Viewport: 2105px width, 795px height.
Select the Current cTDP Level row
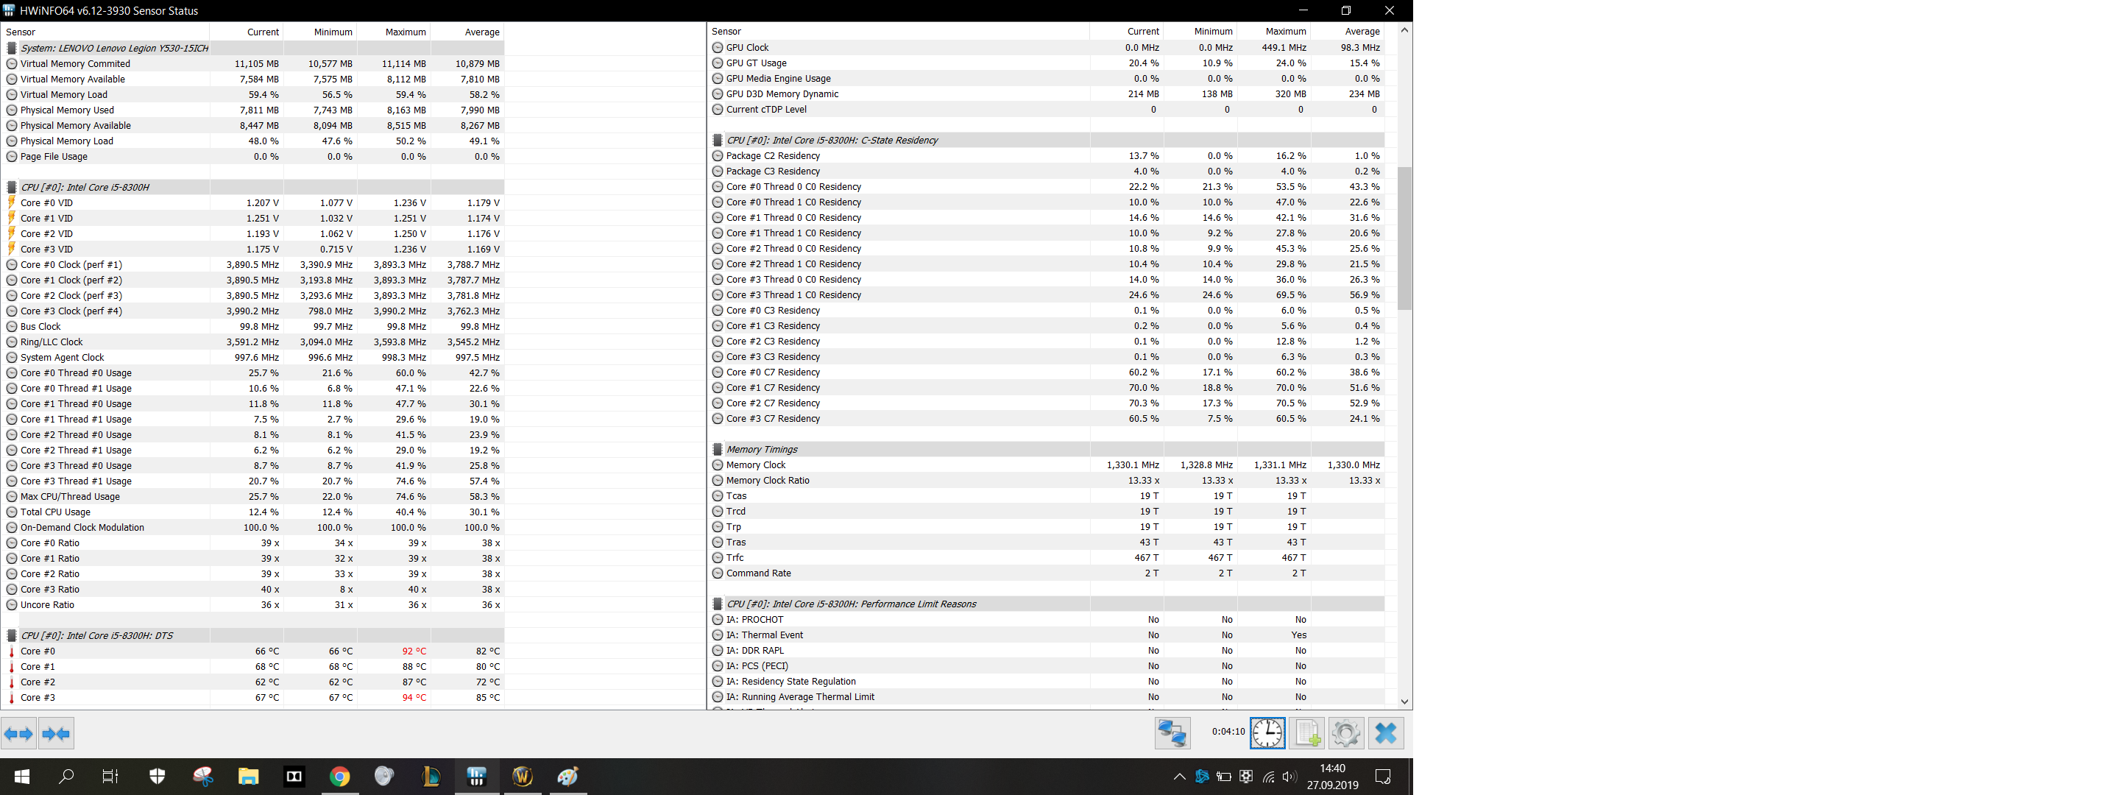point(1047,110)
